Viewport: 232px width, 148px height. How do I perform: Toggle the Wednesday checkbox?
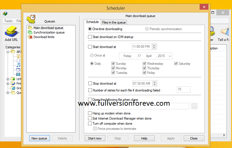[145, 64]
